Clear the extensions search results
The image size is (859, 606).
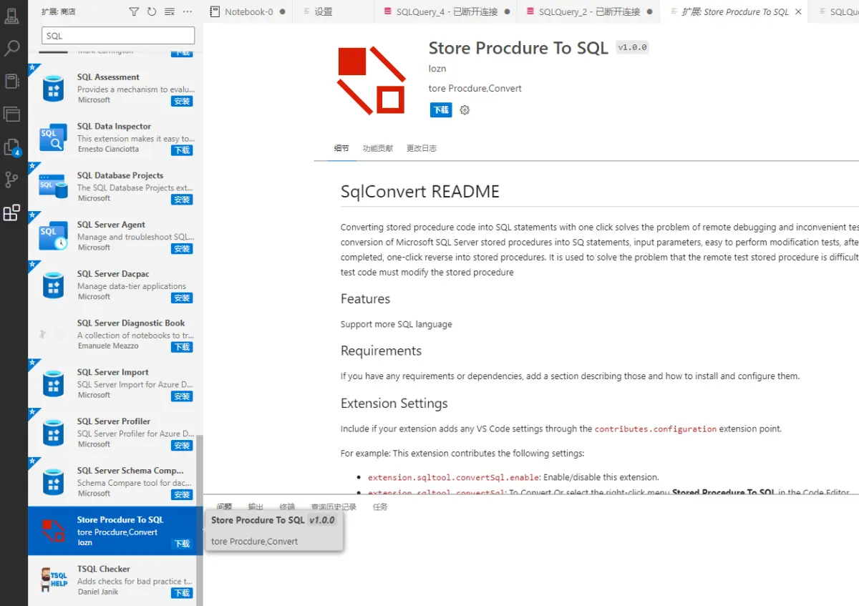click(170, 11)
